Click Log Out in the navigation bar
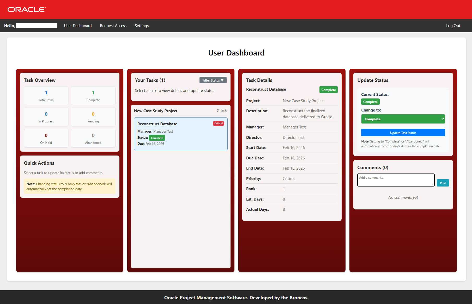The image size is (472, 304). pos(453,26)
